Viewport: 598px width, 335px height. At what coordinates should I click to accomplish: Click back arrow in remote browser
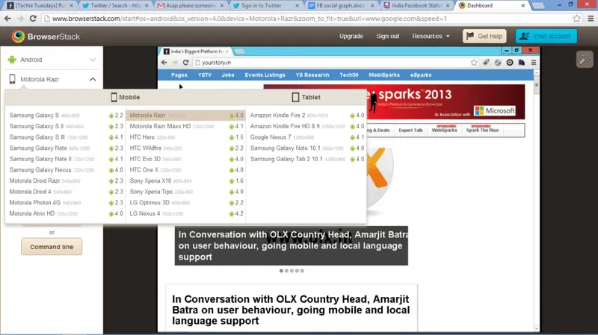[164, 63]
